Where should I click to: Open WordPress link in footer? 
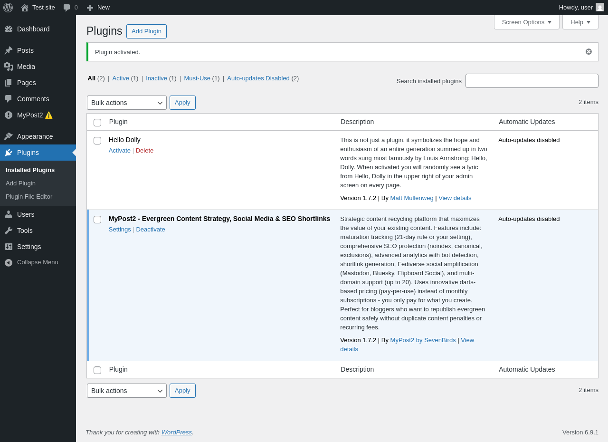177,432
